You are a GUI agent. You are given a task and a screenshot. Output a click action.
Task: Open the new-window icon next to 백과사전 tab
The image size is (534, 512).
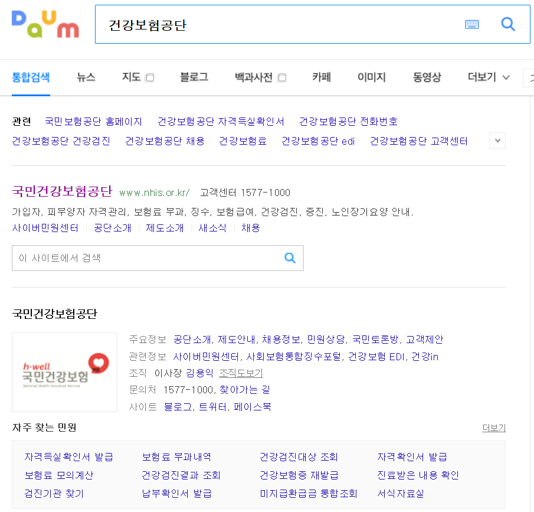coord(281,78)
